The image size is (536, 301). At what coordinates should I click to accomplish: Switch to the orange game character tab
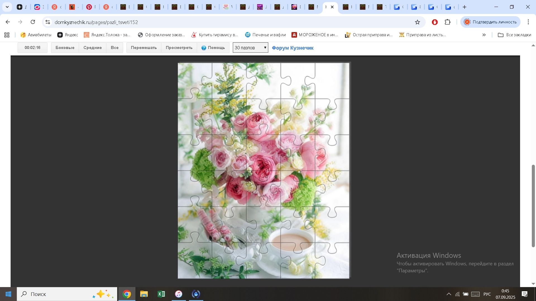(72, 7)
